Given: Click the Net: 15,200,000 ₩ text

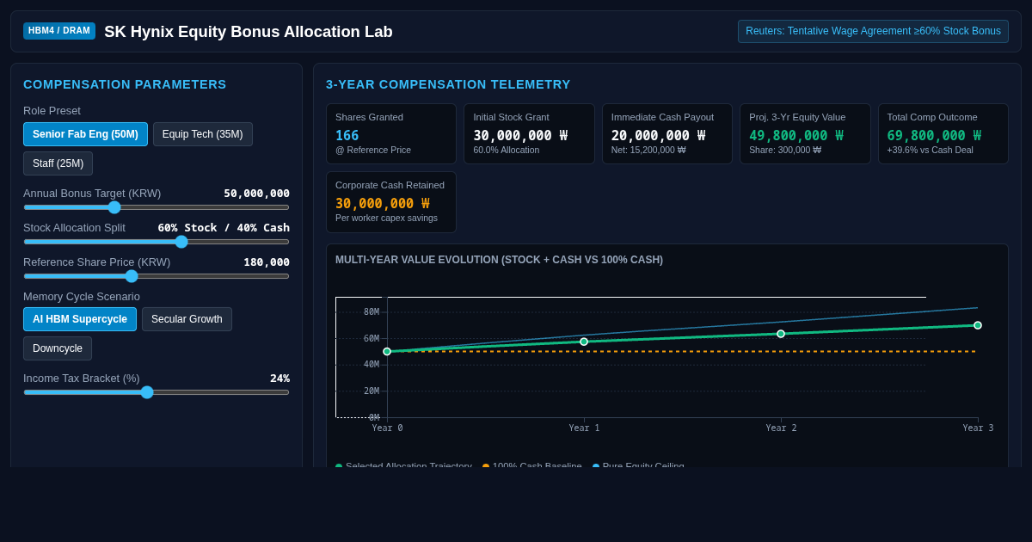Looking at the screenshot, I should tap(648, 150).
